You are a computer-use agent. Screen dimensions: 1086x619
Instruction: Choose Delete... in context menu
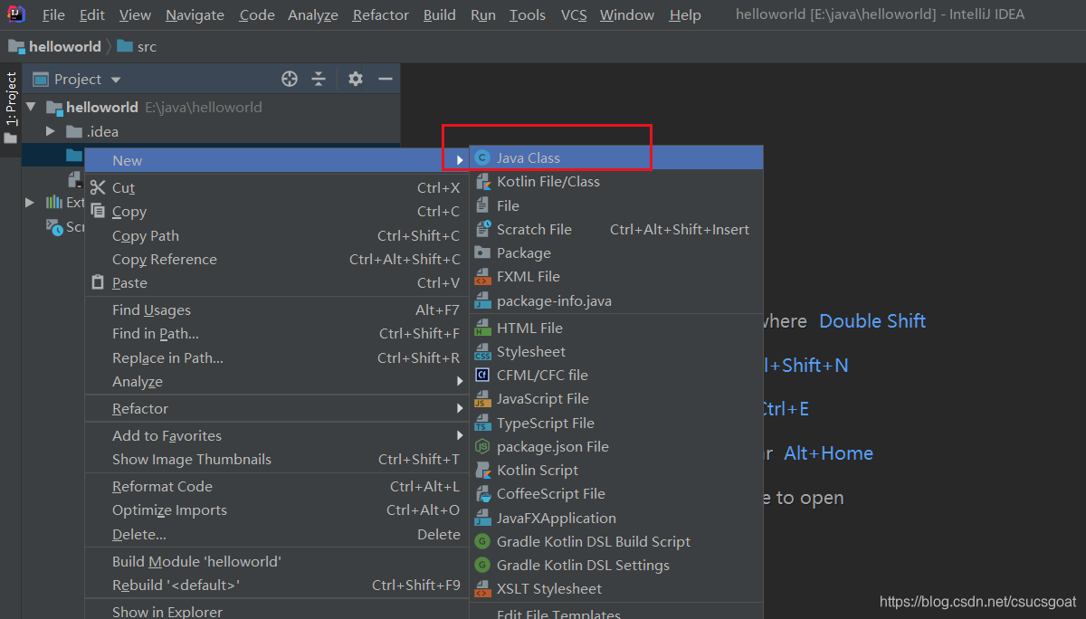(276, 535)
